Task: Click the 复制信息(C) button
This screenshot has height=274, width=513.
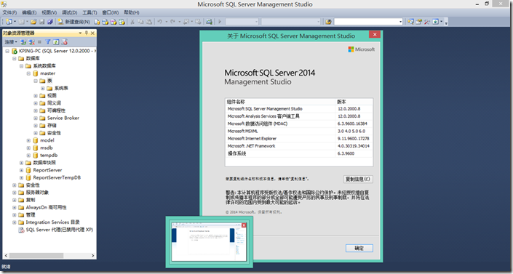Action: click(358, 180)
